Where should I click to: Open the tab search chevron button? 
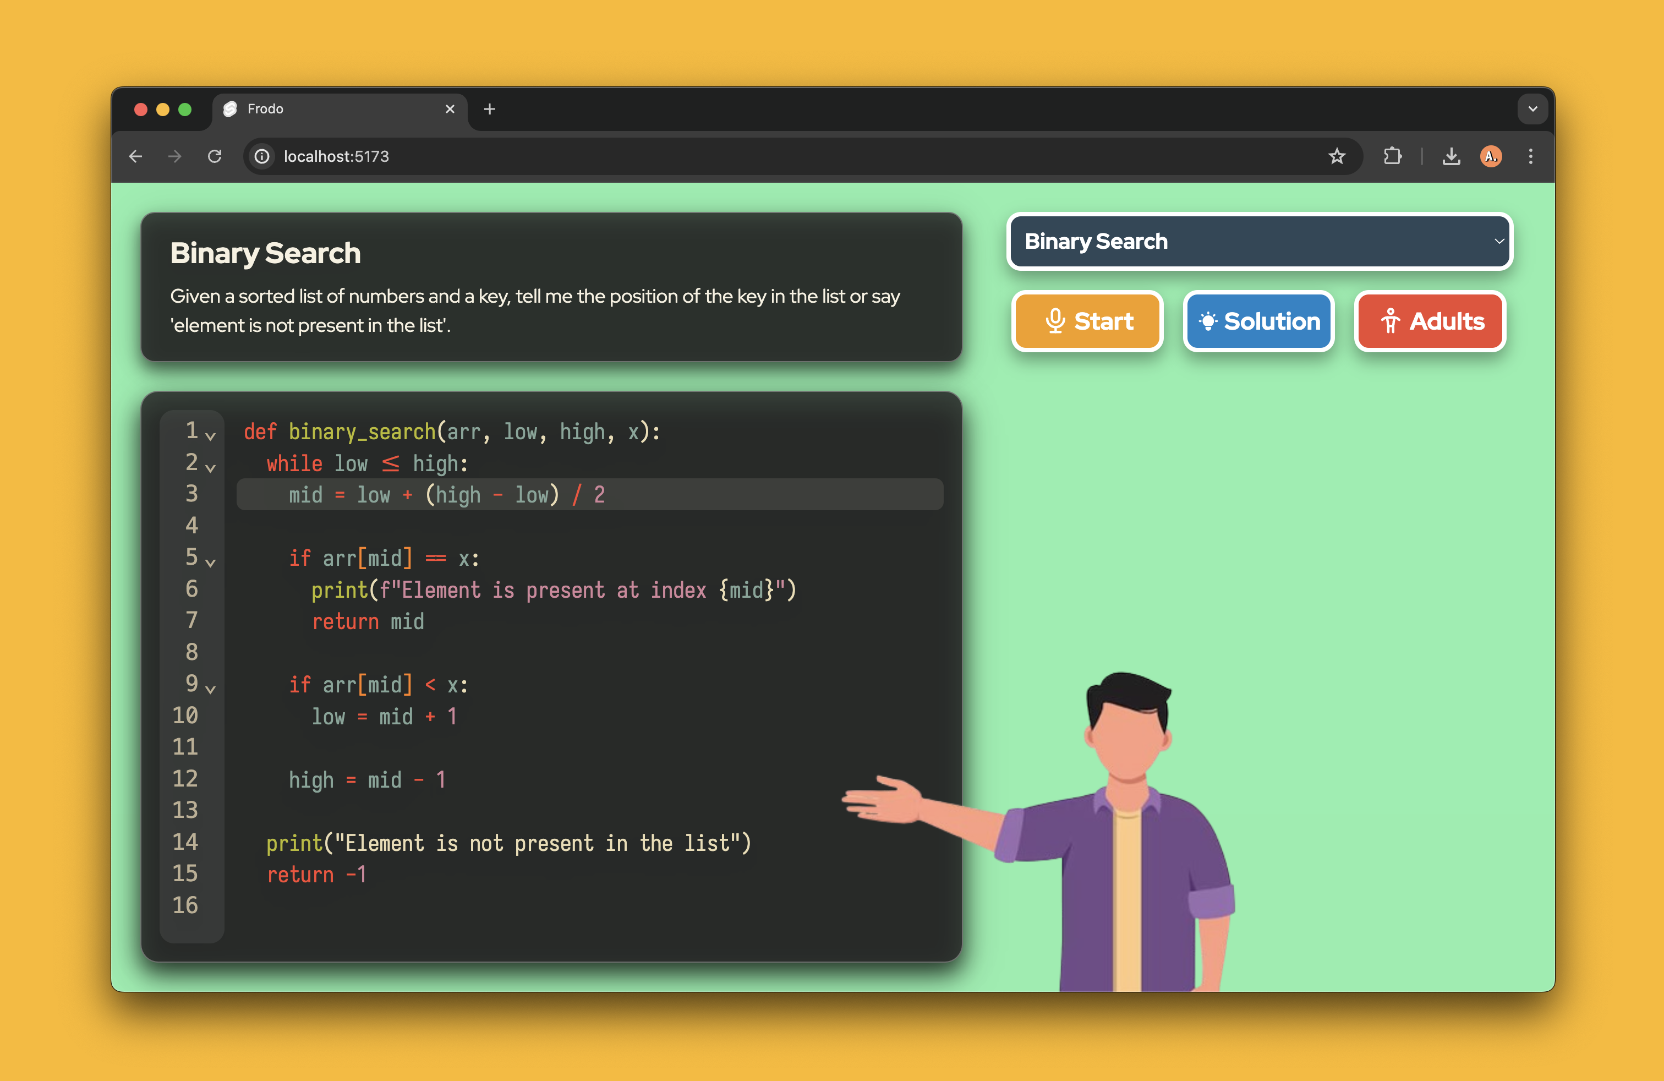click(x=1532, y=109)
